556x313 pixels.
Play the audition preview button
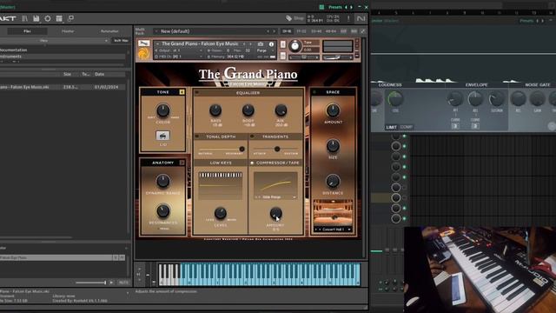pyautogui.click(x=111, y=283)
